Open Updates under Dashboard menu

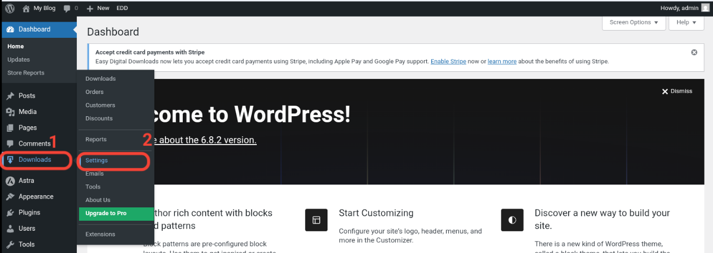19,59
